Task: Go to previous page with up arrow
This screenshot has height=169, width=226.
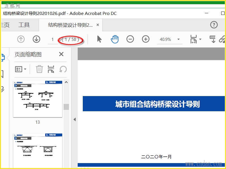Action: coord(21,39)
